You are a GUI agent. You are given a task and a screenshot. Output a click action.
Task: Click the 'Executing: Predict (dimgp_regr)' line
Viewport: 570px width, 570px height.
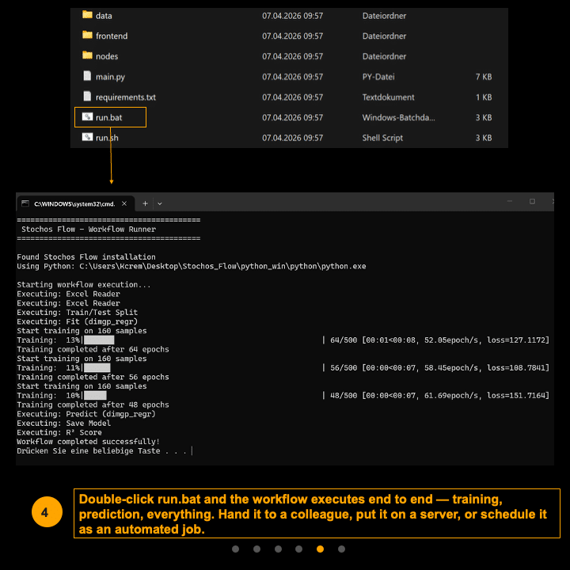pyautogui.click(x=86, y=414)
